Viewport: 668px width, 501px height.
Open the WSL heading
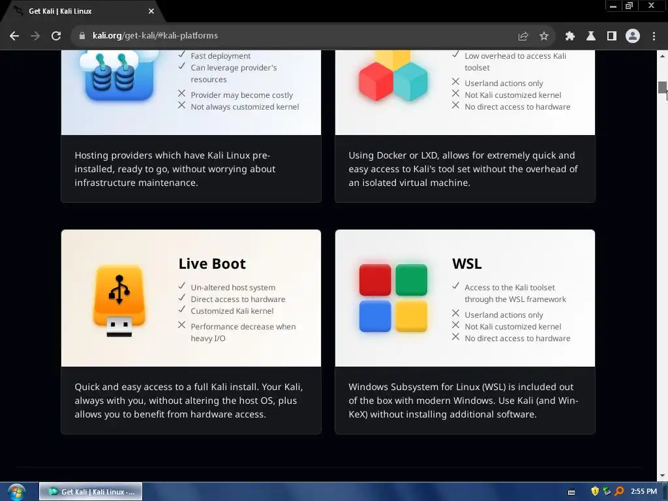[x=467, y=264]
